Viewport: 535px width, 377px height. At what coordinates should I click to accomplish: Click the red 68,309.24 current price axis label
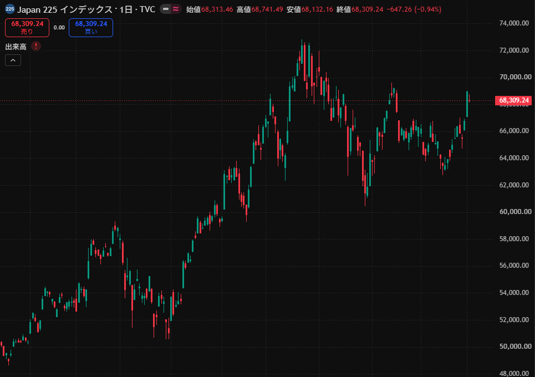[513, 100]
